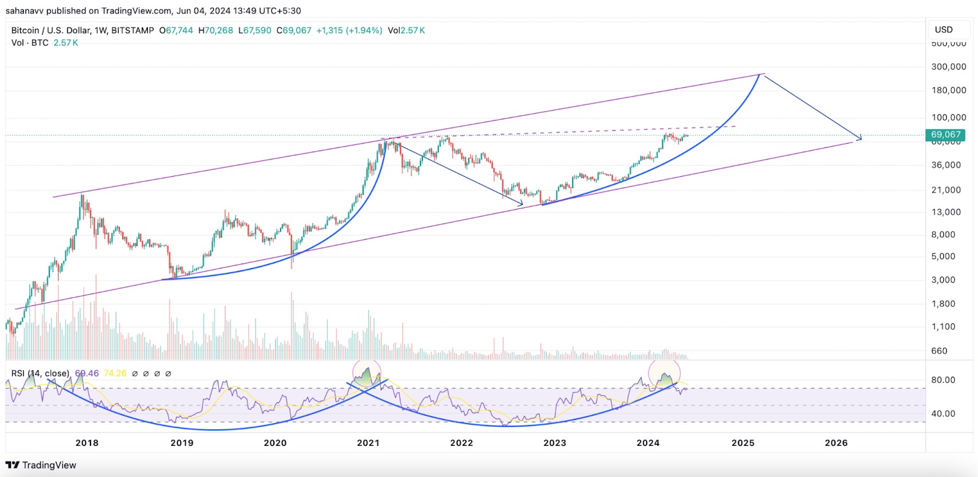978x477 pixels.
Task: Click the 2022 year marker on timeline
Action: click(x=461, y=443)
